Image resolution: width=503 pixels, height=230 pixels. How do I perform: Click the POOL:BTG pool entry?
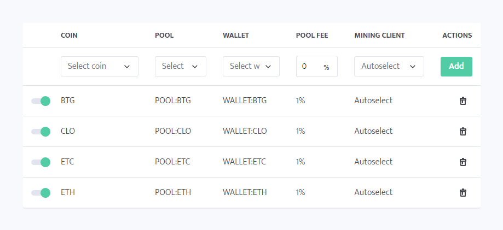pos(173,101)
